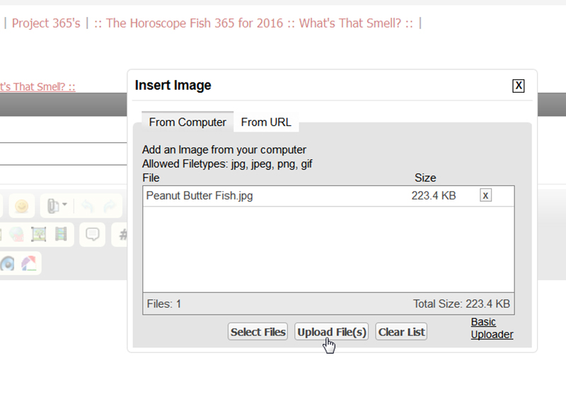Click the redo arrow icon
Screen dimensions: 566x404
tap(109, 206)
